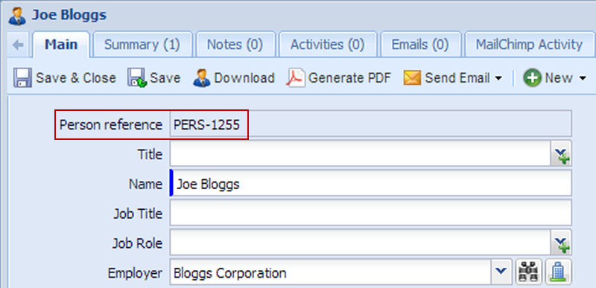Download the person contact card
596x288 pixels.
click(x=234, y=78)
